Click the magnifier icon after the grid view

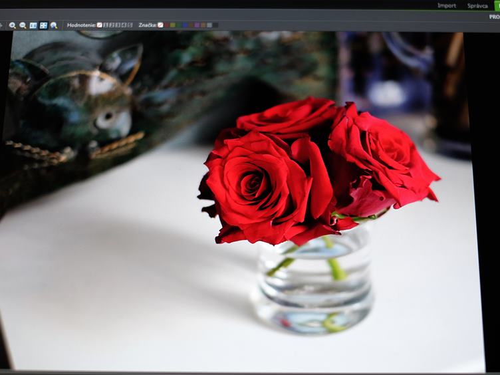click(x=54, y=25)
